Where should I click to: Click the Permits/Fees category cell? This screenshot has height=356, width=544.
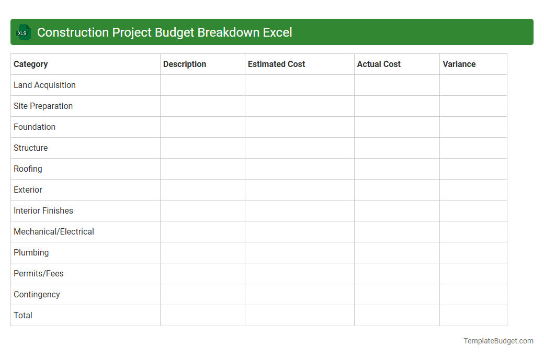(x=38, y=273)
